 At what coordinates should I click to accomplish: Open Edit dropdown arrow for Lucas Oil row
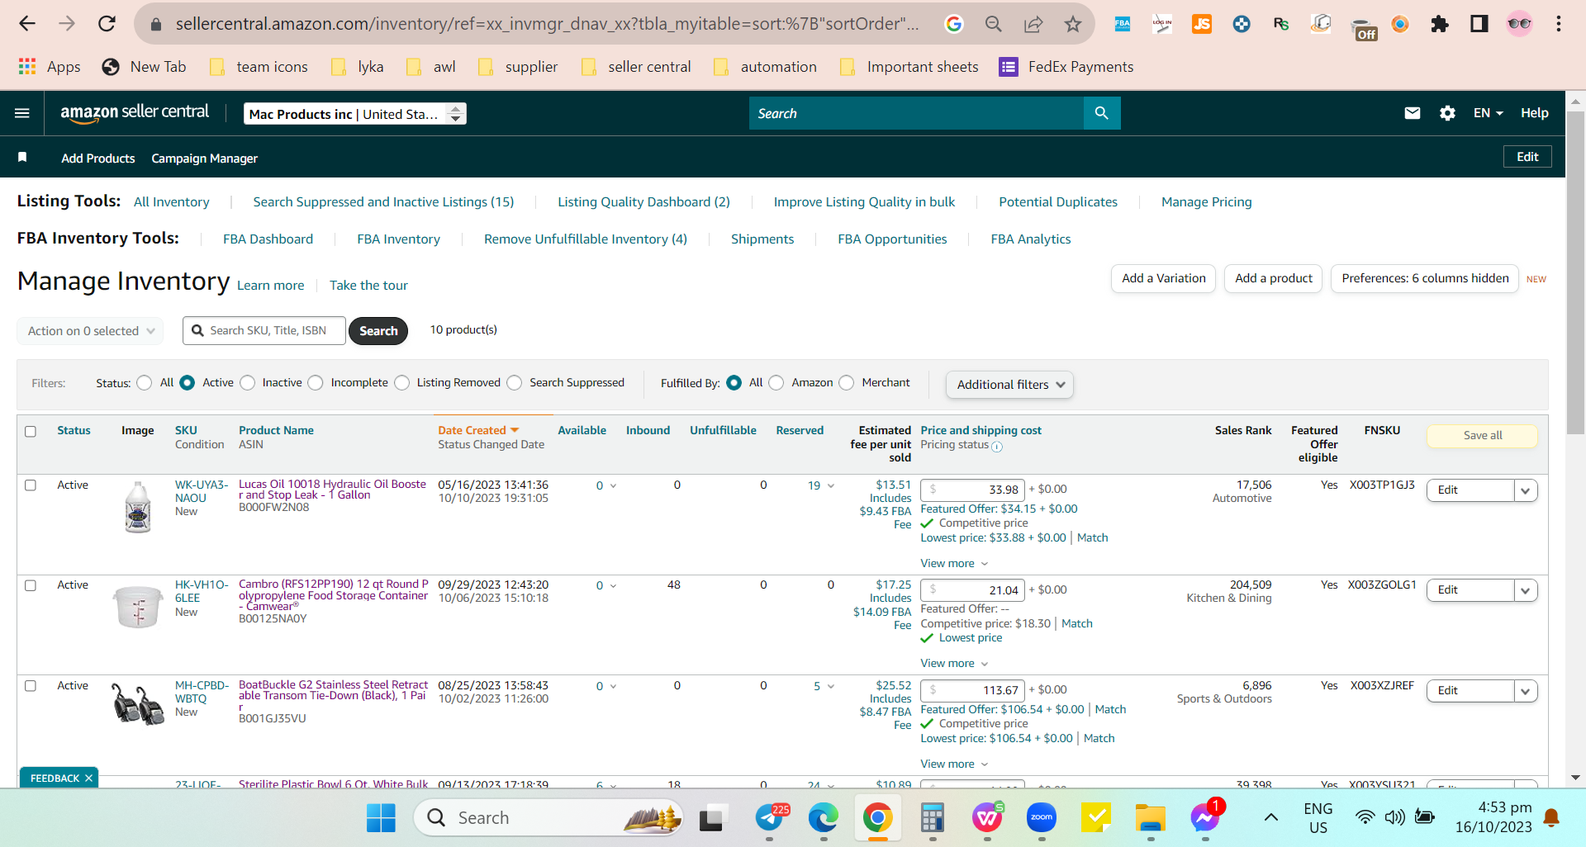pos(1526,490)
